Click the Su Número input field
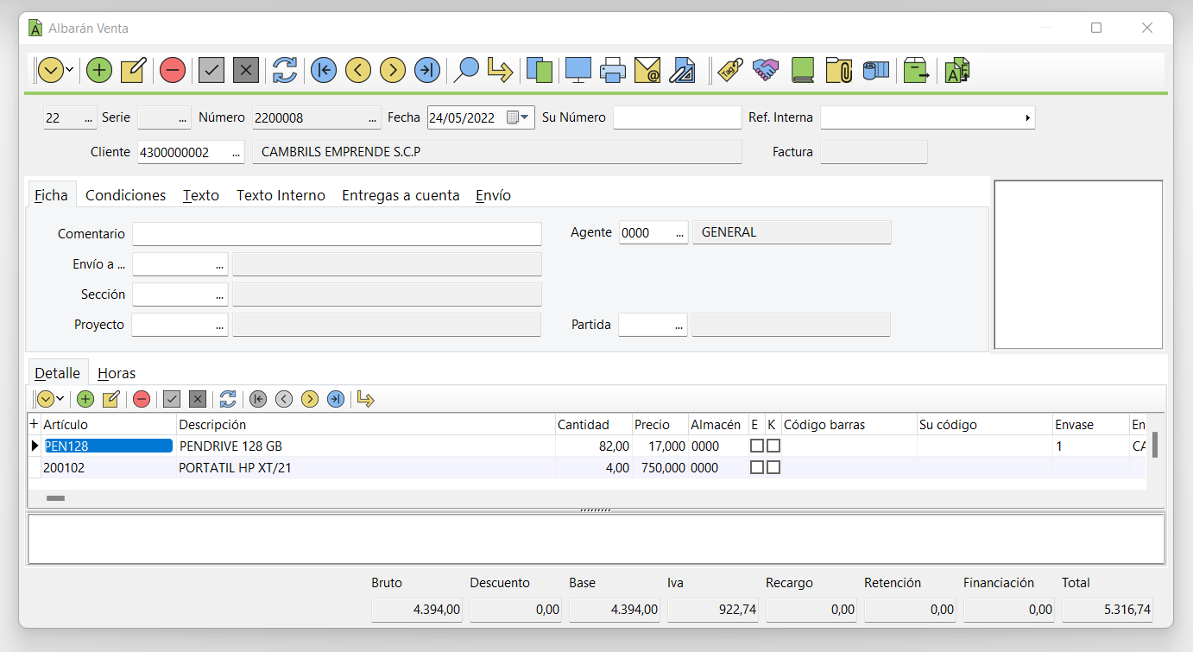This screenshot has width=1193, height=652. pos(678,117)
